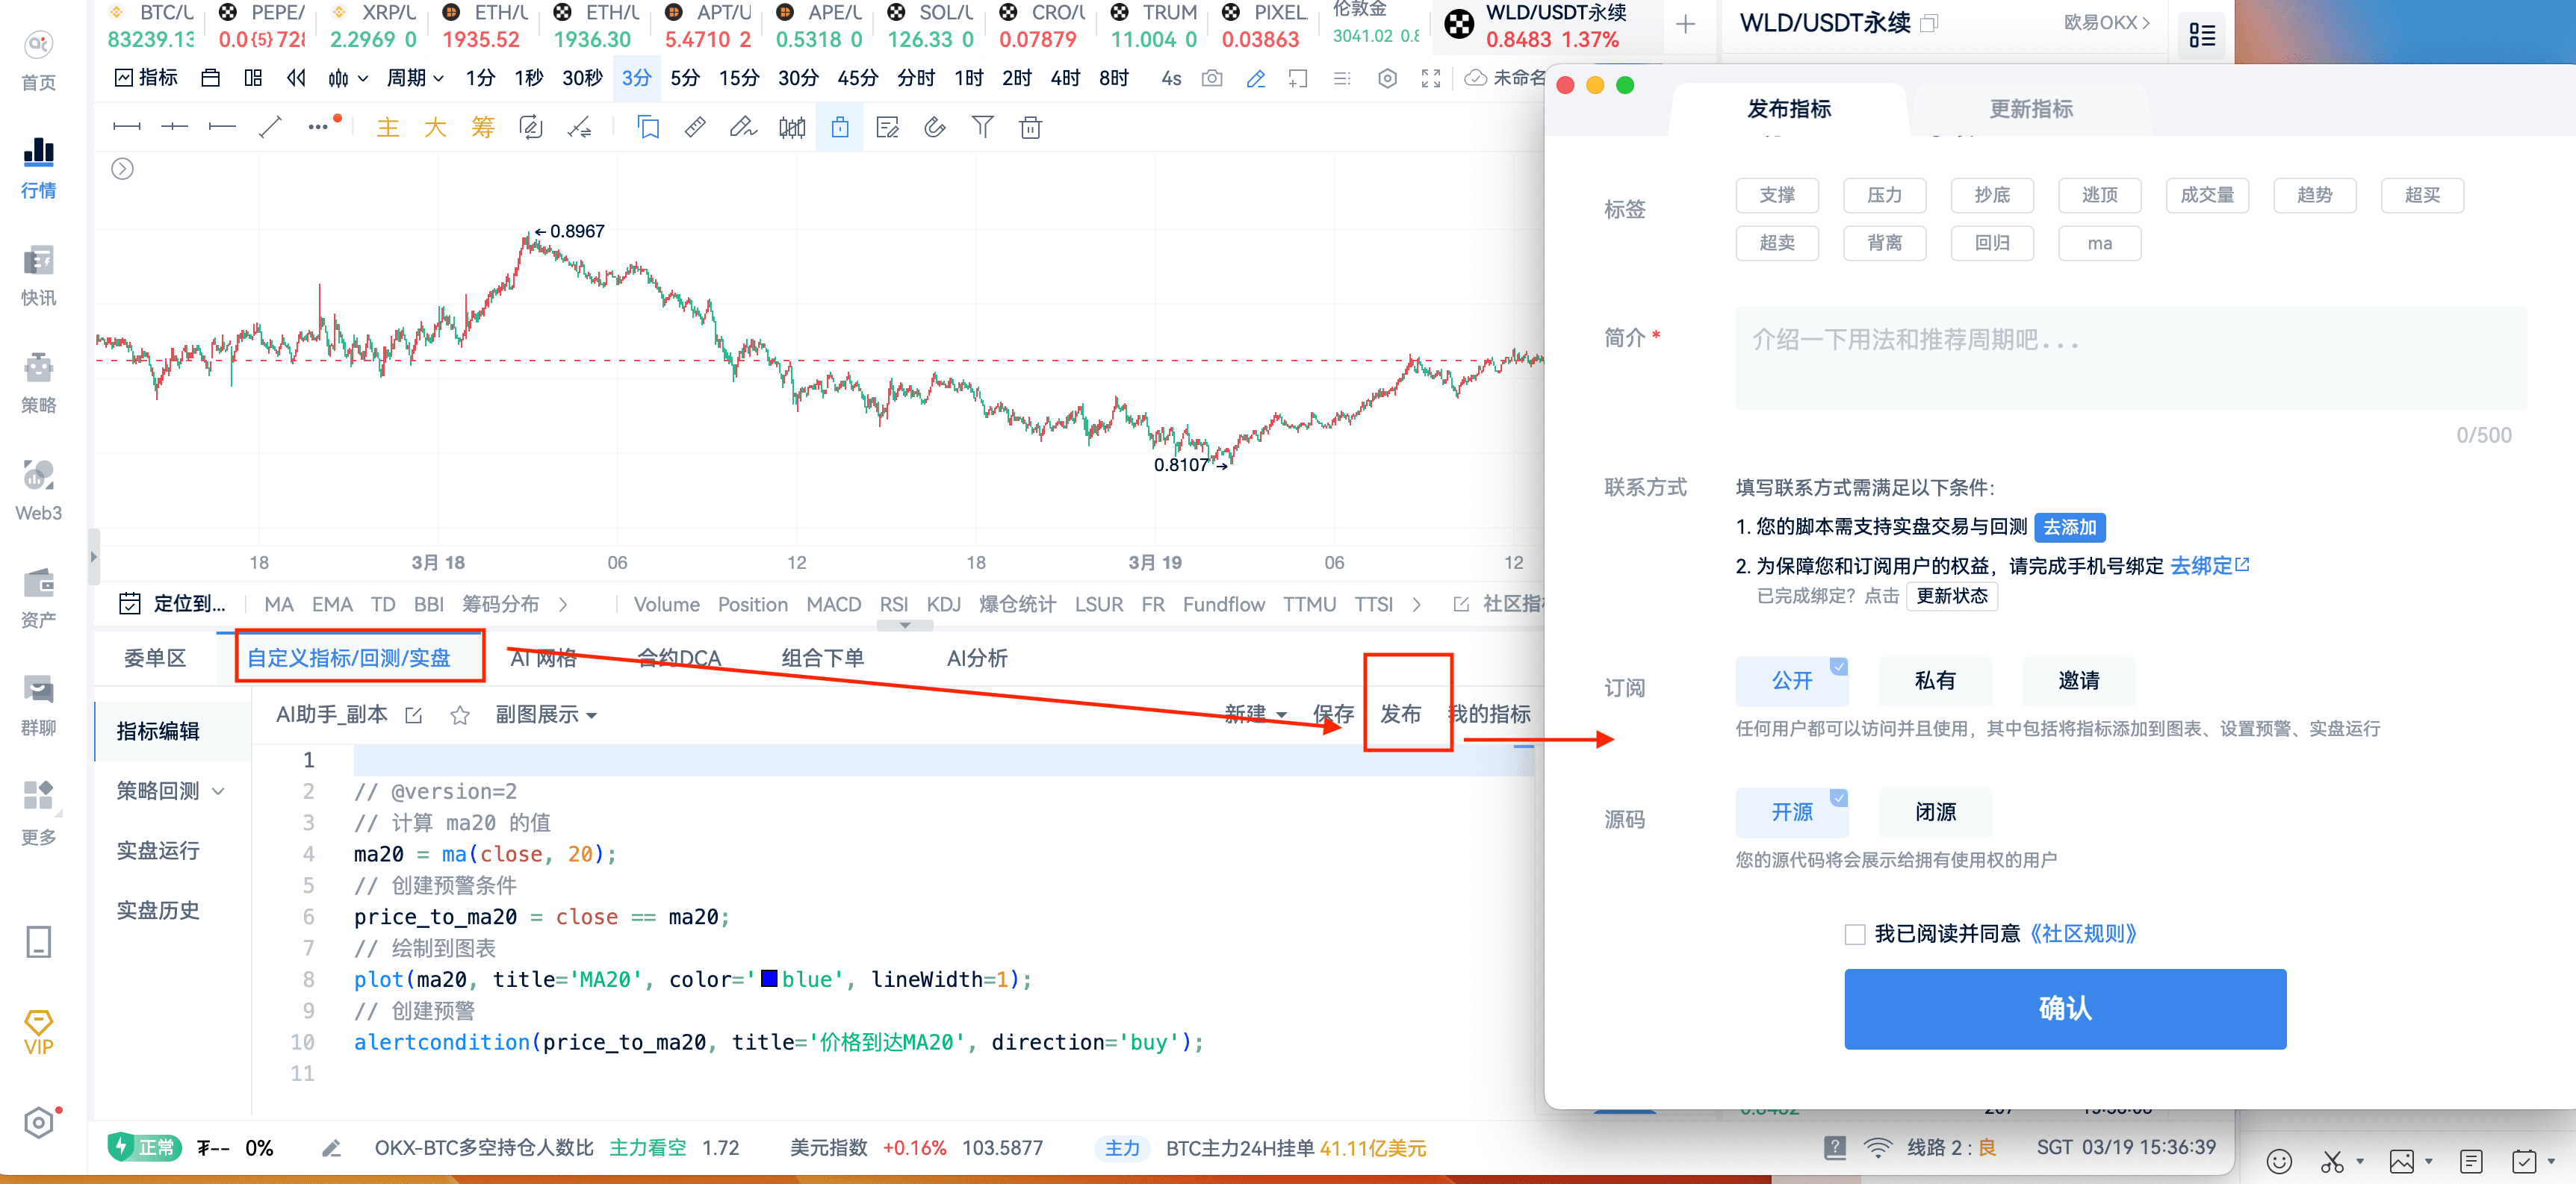Select 闭源 source code option
This screenshot has width=2576, height=1184.
coord(1935,812)
